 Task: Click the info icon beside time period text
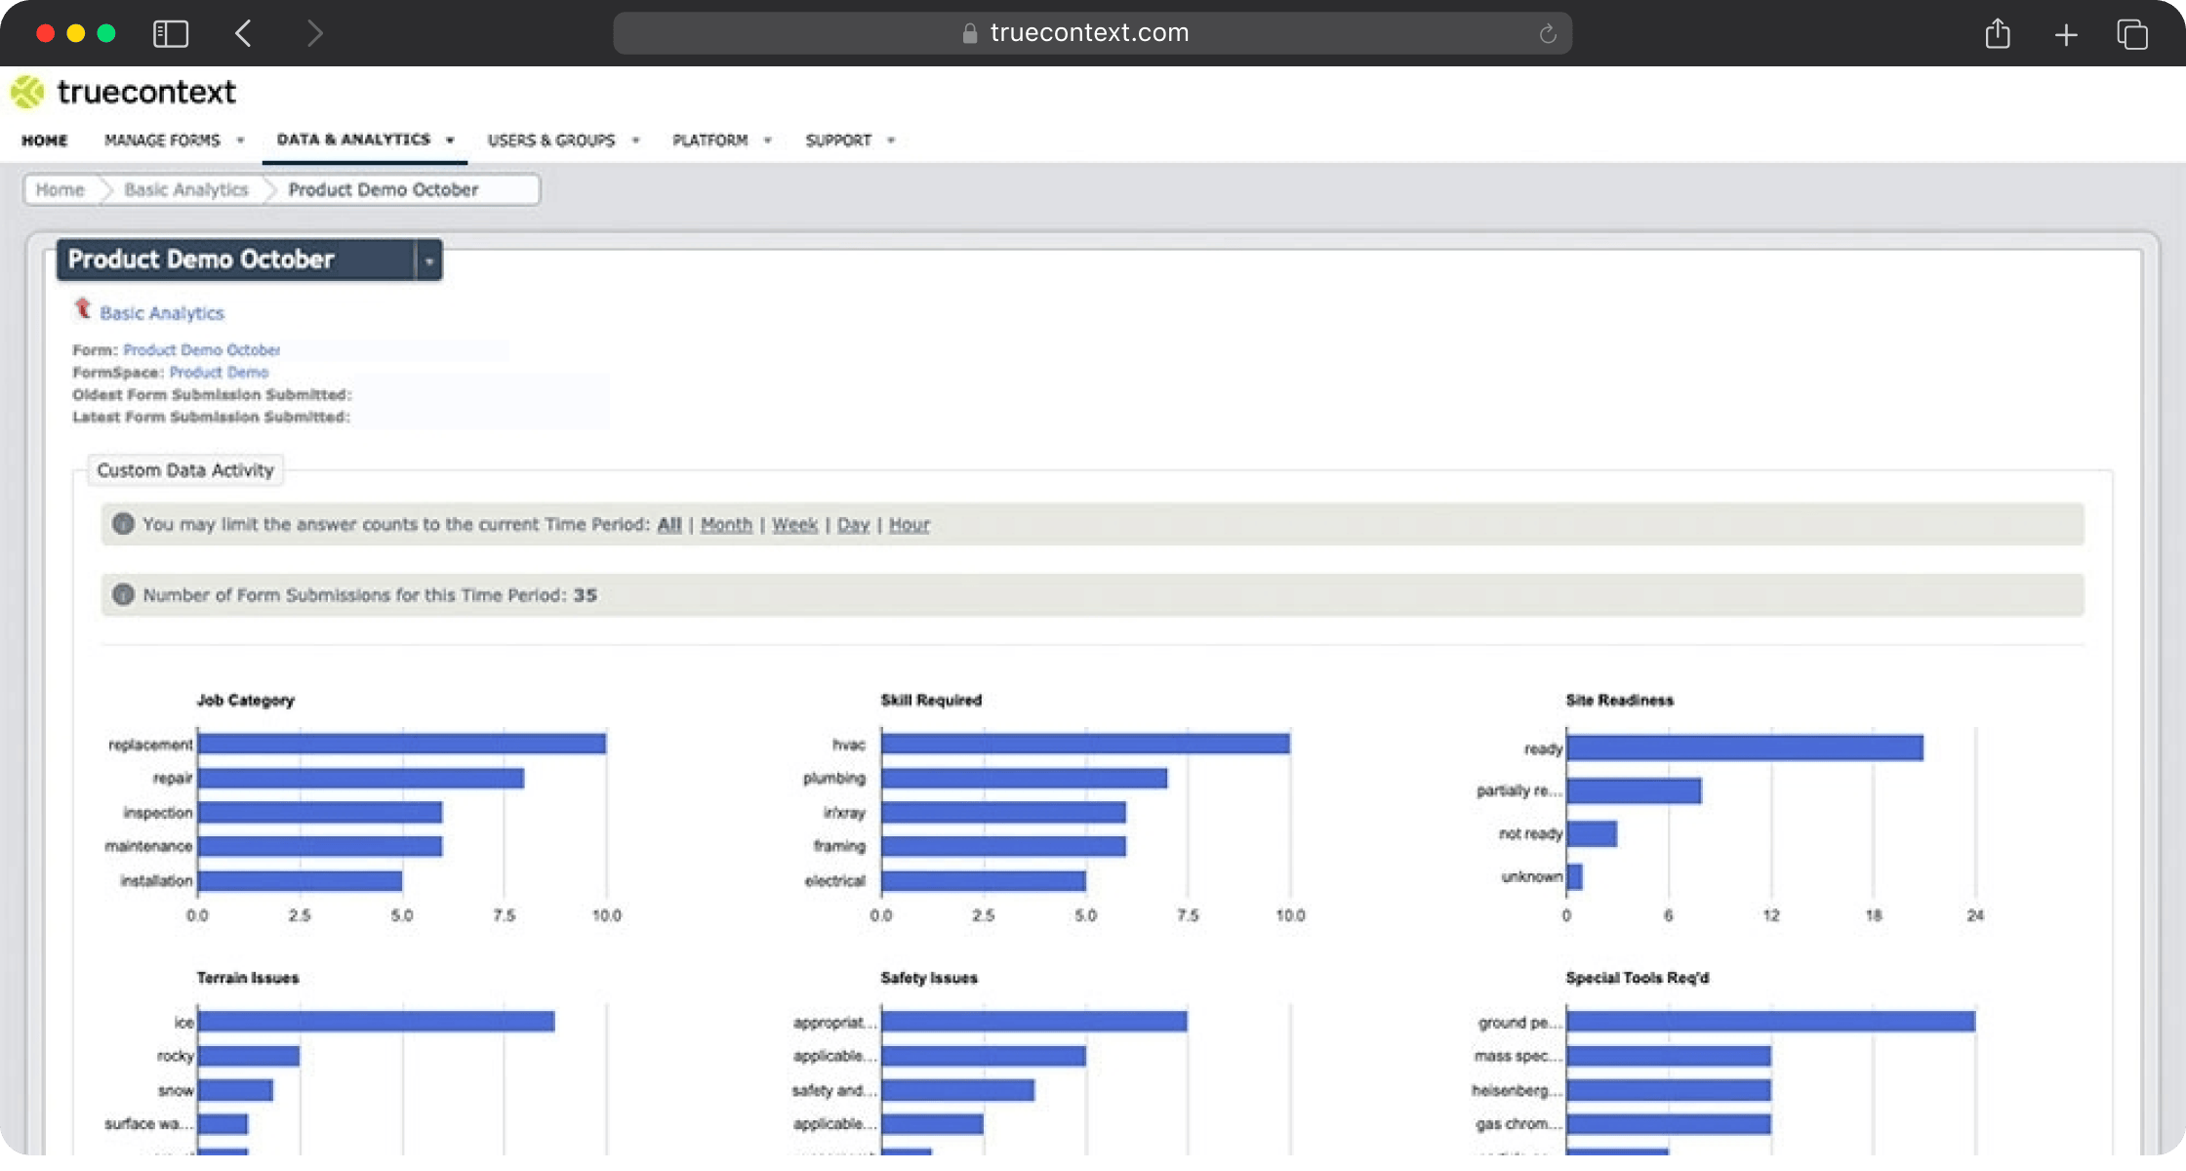tap(123, 524)
